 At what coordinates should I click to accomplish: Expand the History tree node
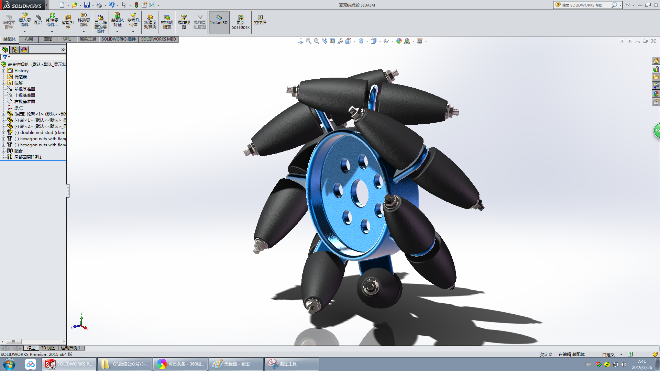(3, 71)
